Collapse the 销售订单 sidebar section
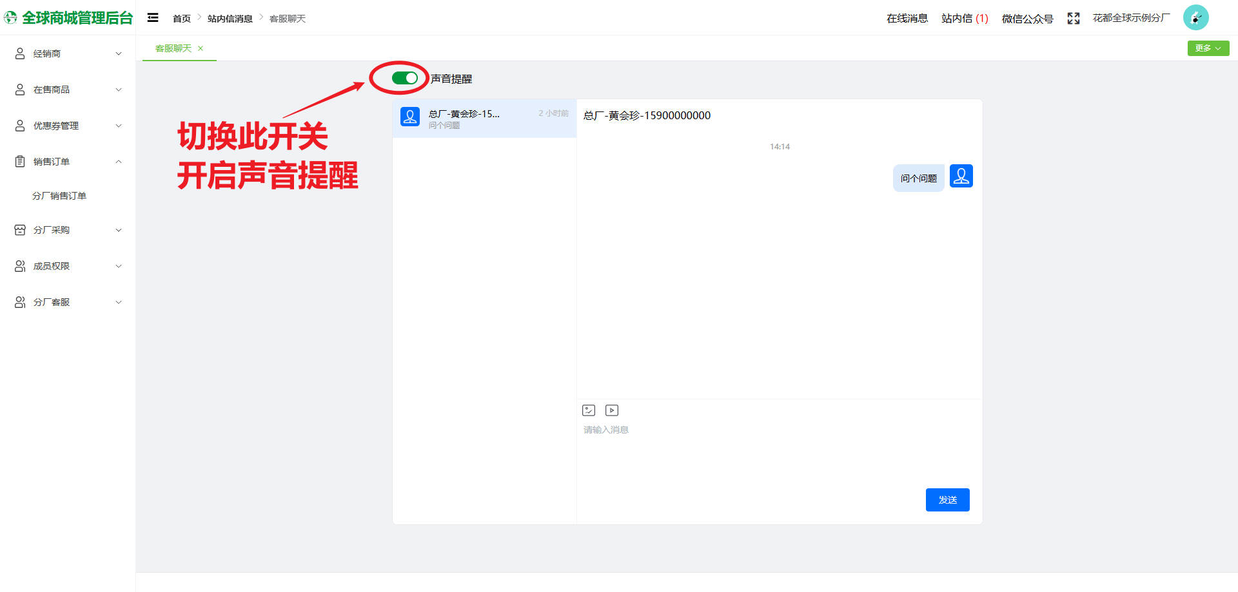Screen dimensions: 1238x592 pos(68,161)
